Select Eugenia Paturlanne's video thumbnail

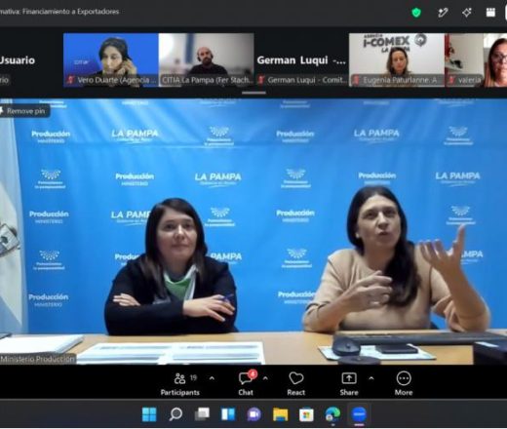click(397, 60)
